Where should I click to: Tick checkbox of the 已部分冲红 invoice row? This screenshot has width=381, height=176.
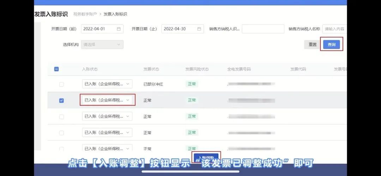pyautogui.click(x=61, y=84)
